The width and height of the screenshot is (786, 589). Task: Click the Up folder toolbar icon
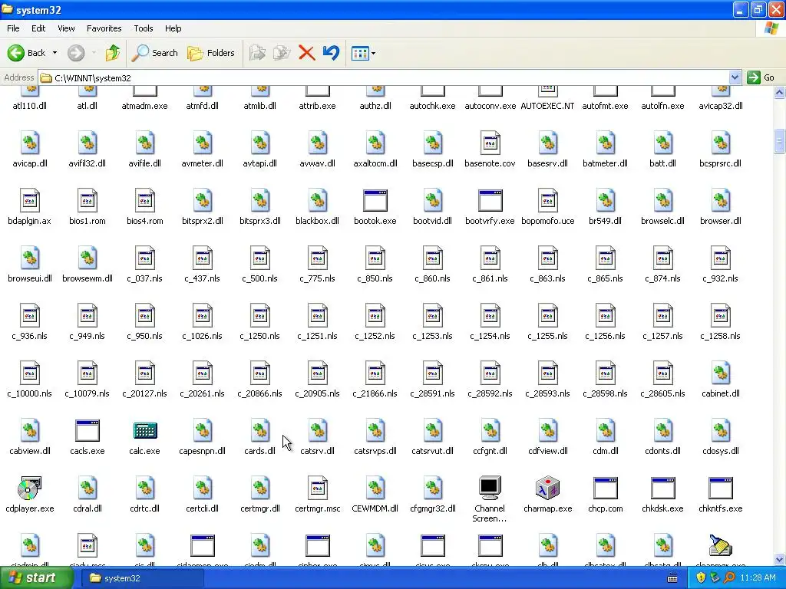[113, 53]
